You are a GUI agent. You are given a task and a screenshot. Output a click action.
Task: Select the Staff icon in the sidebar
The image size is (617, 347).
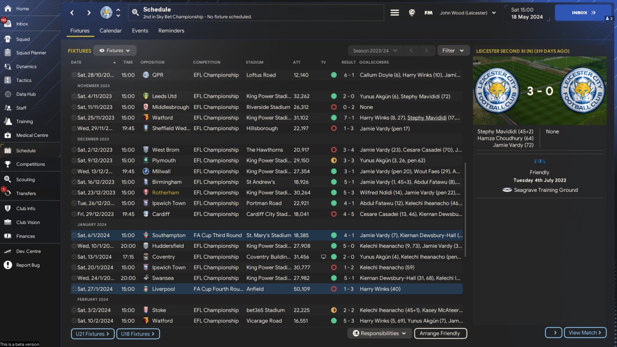[x=8, y=107]
